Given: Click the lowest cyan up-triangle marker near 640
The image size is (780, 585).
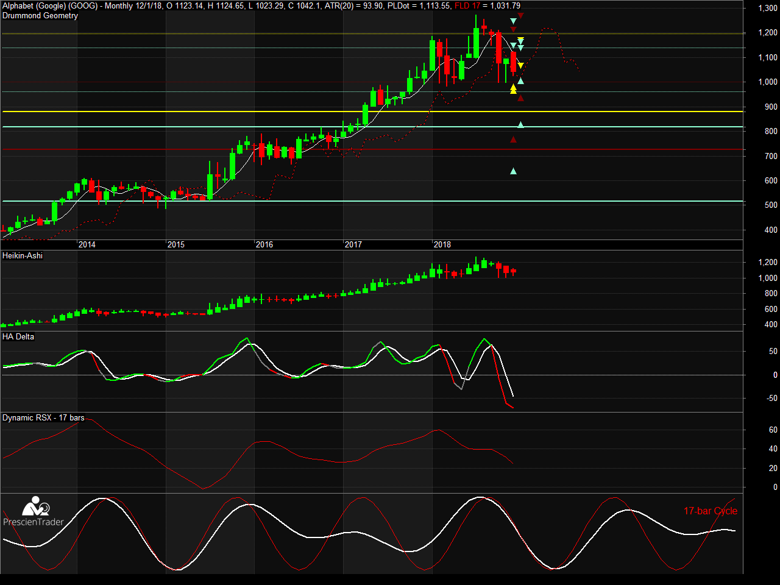Looking at the screenshot, I should click(513, 171).
